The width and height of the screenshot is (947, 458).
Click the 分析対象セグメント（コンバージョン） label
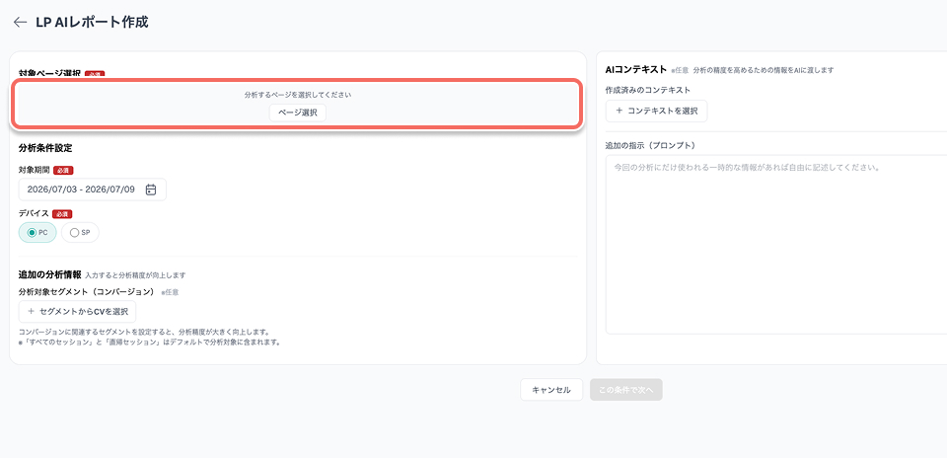tap(87, 292)
